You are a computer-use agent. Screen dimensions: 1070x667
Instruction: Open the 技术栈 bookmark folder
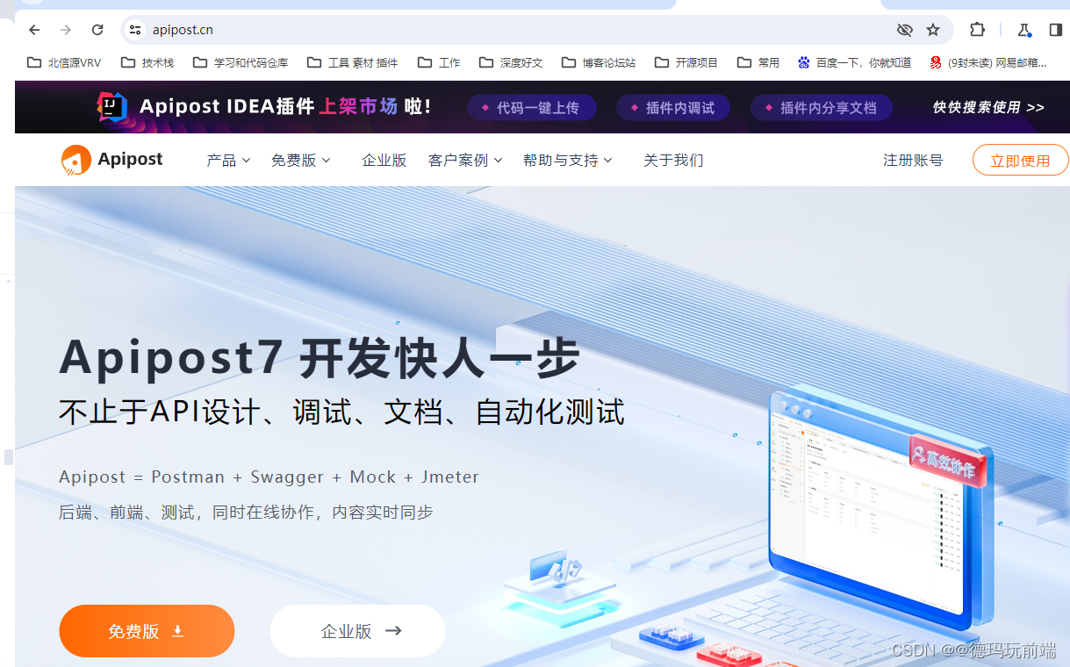pos(147,62)
